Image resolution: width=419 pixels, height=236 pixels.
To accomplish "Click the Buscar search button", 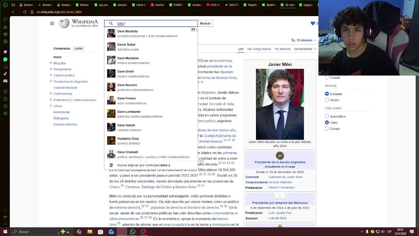I will click(x=205, y=23).
